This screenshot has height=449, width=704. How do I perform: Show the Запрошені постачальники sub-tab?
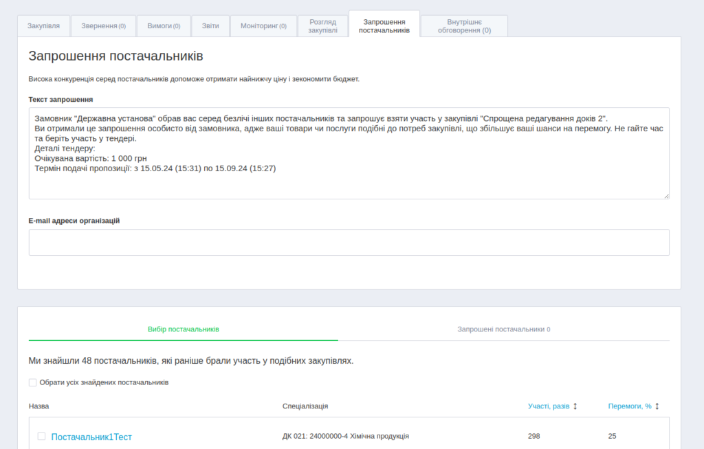(503, 329)
